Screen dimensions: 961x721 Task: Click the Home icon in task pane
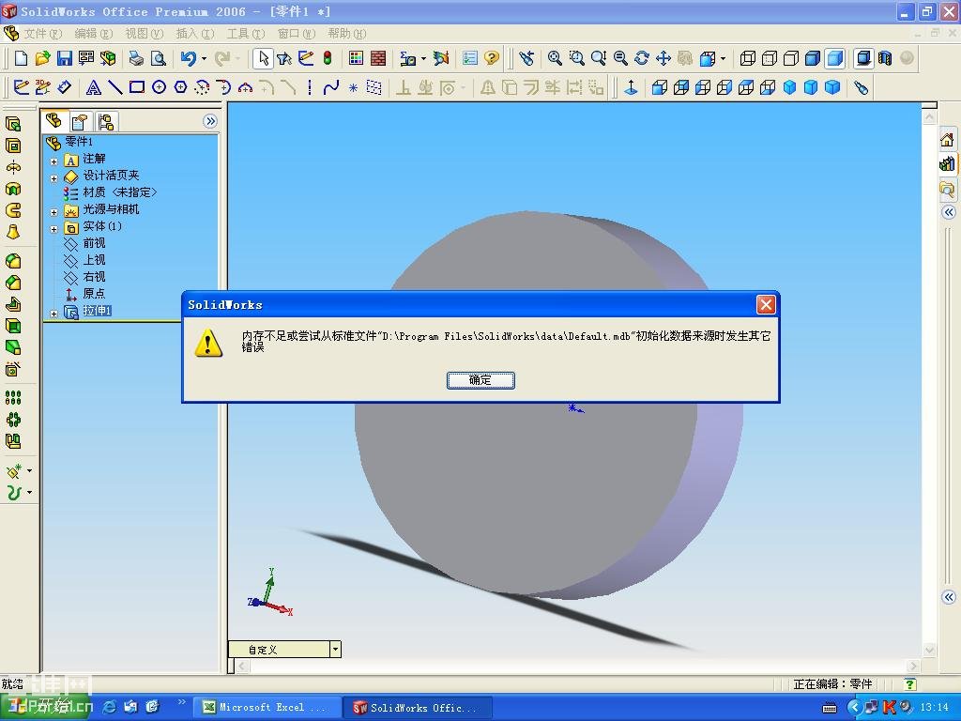[948, 140]
